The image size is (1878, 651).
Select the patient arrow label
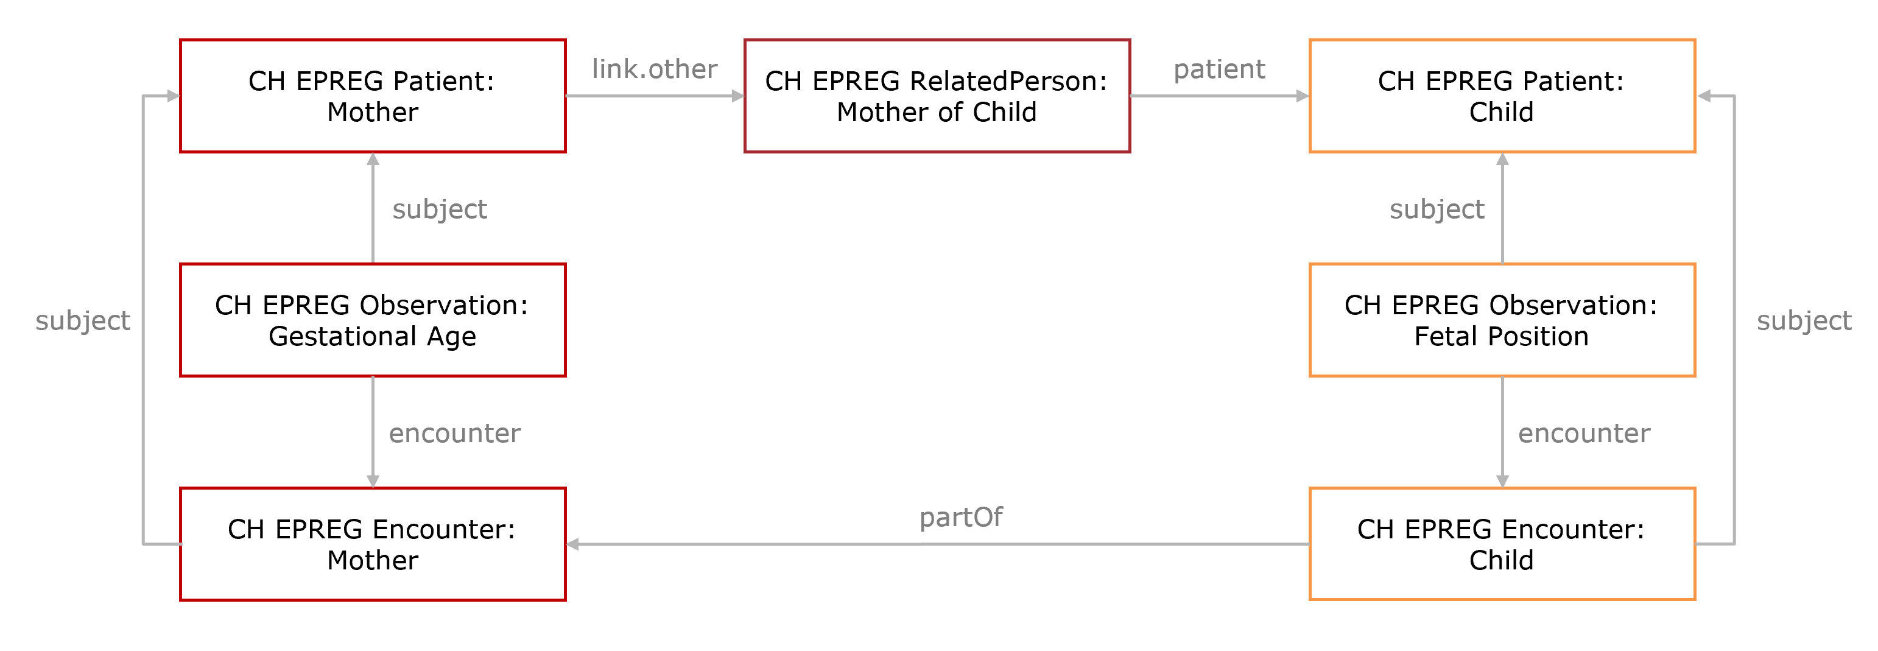(x=1219, y=69)
